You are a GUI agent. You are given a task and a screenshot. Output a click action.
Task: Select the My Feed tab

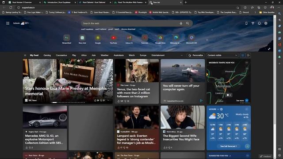[34, 55]
